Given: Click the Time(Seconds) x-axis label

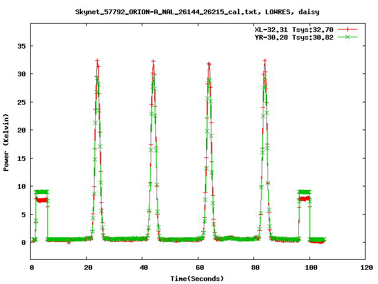Looking at the screenshot, I should (x=197, y=279).
